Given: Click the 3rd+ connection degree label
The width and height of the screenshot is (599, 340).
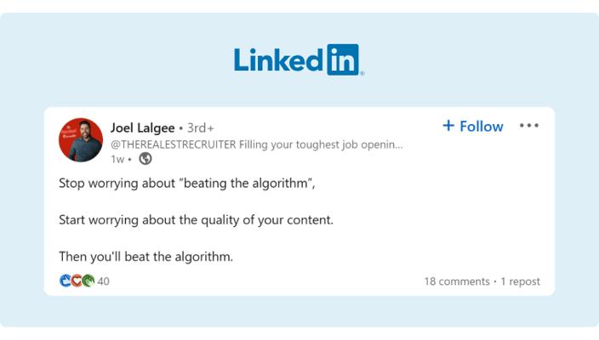Looking at the screenshot, I should (200, 128).
